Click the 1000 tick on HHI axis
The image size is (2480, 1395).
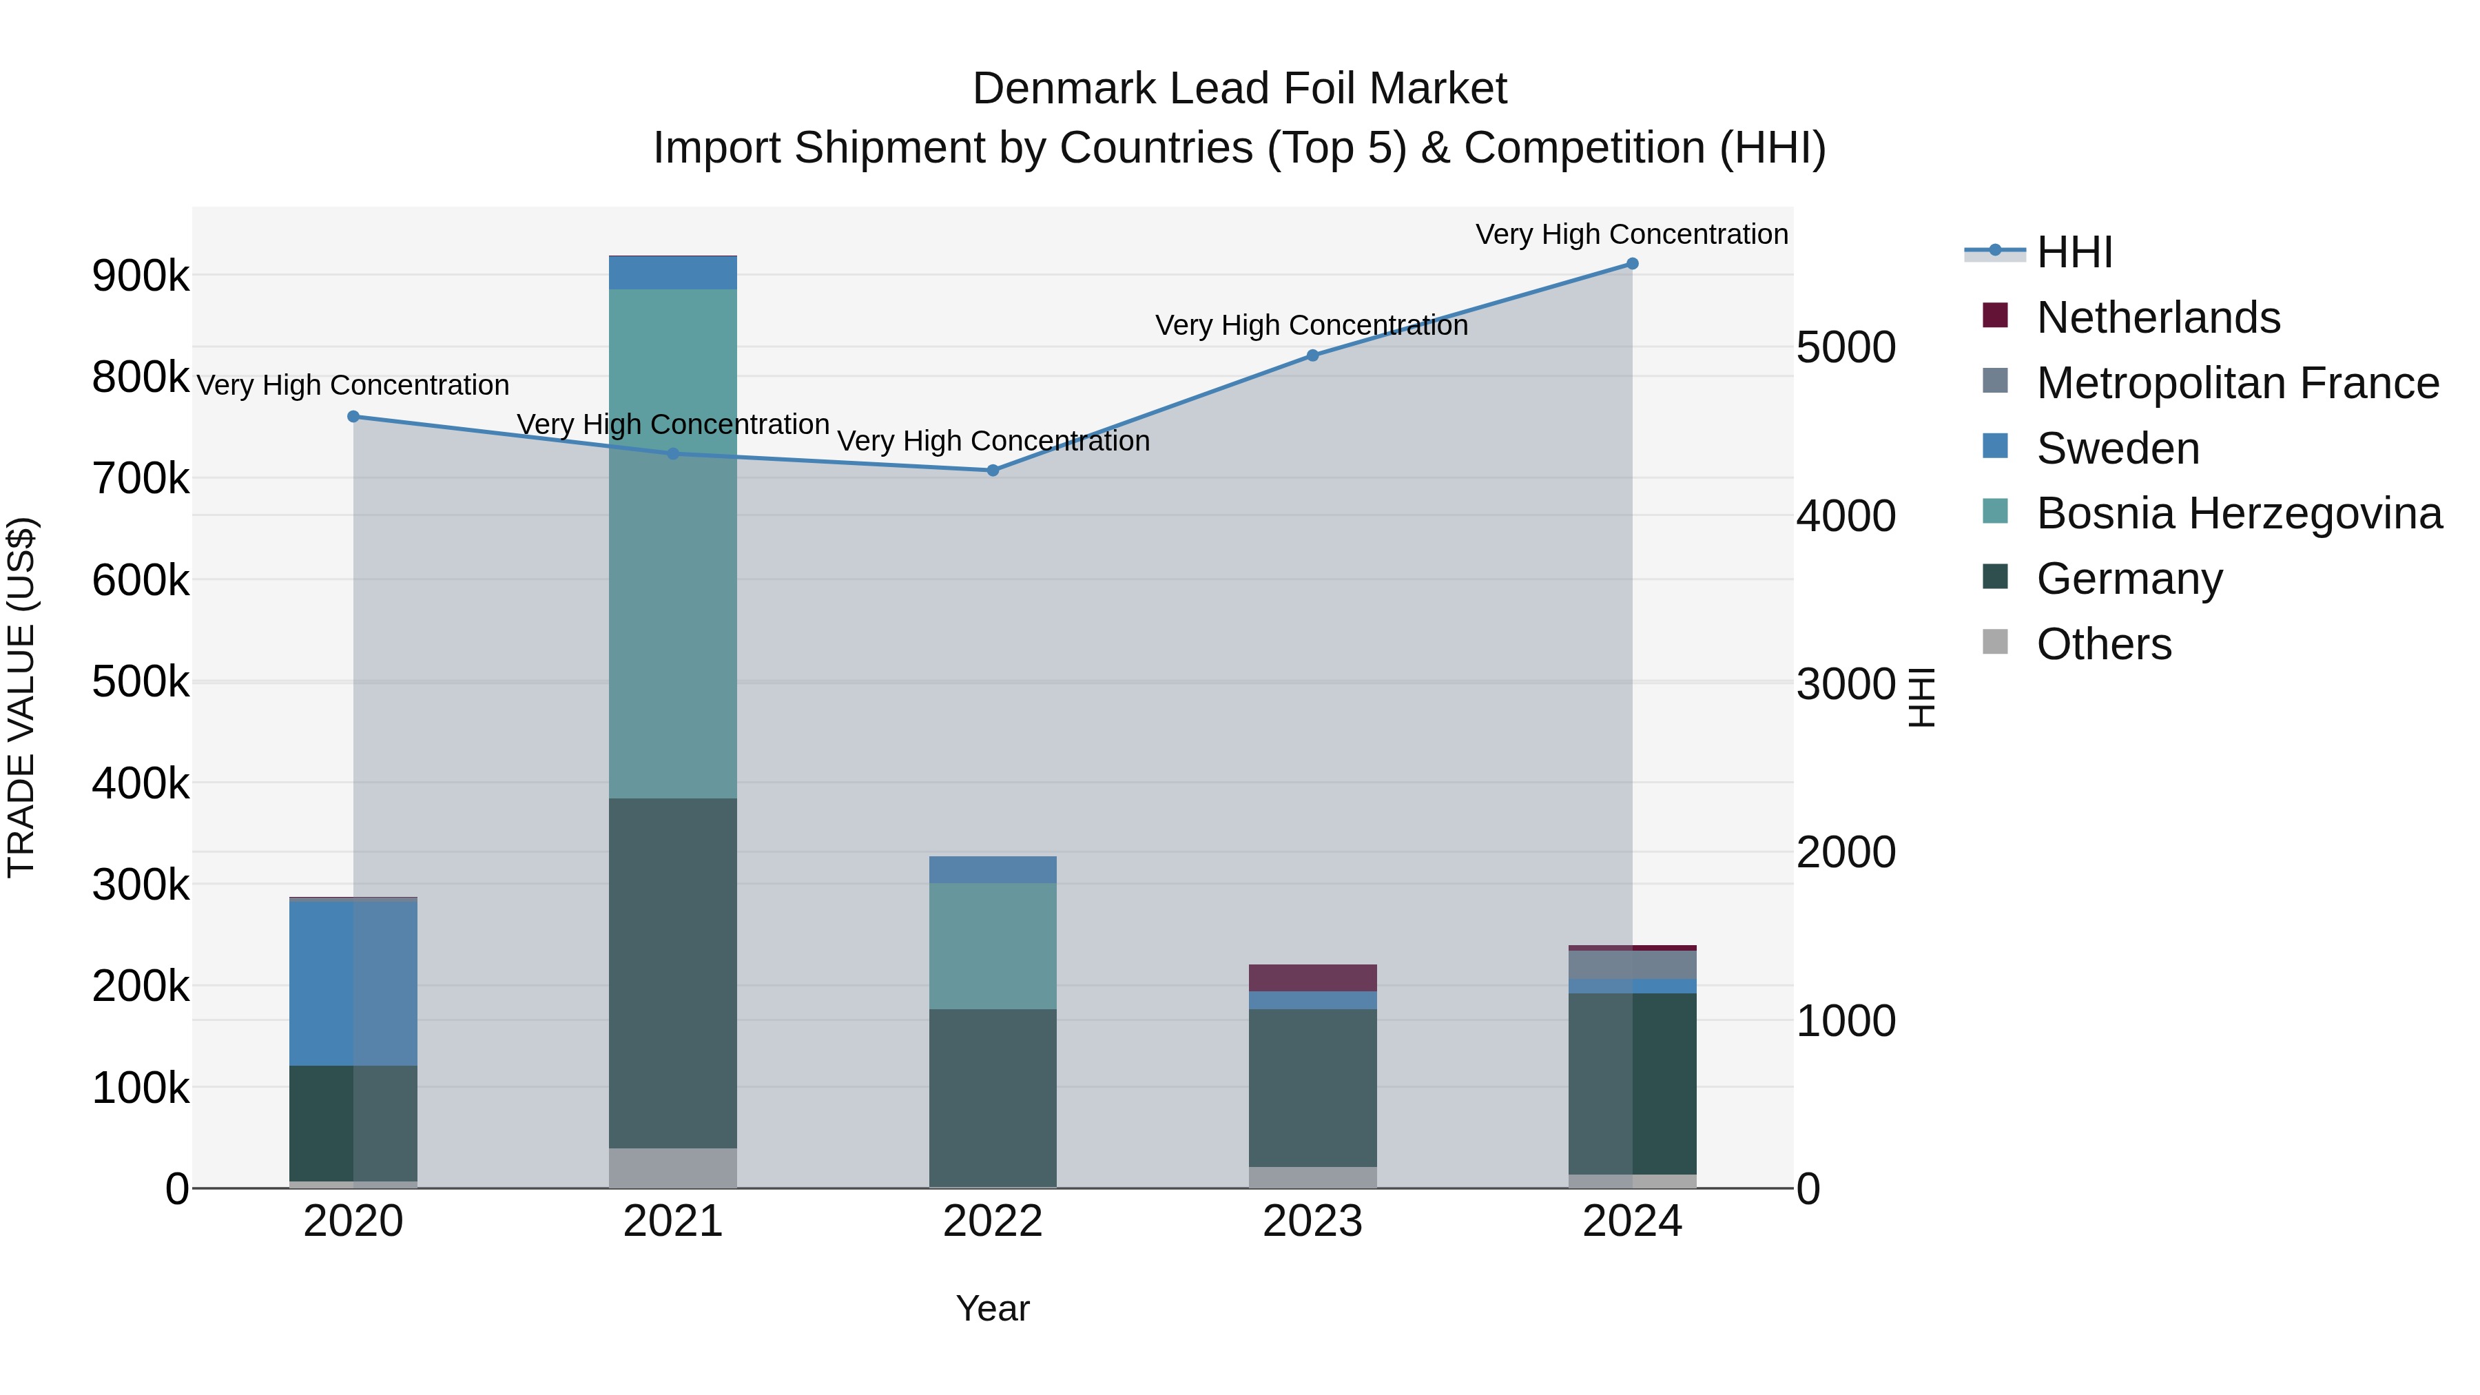[1846, 1020]
